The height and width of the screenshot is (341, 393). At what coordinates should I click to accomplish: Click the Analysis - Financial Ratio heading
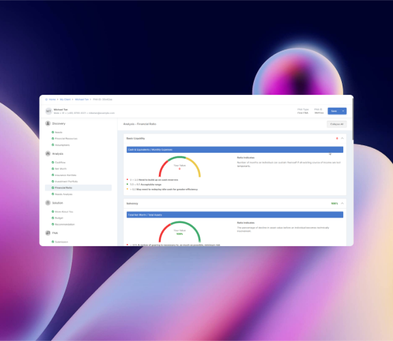tap(140, 124)
